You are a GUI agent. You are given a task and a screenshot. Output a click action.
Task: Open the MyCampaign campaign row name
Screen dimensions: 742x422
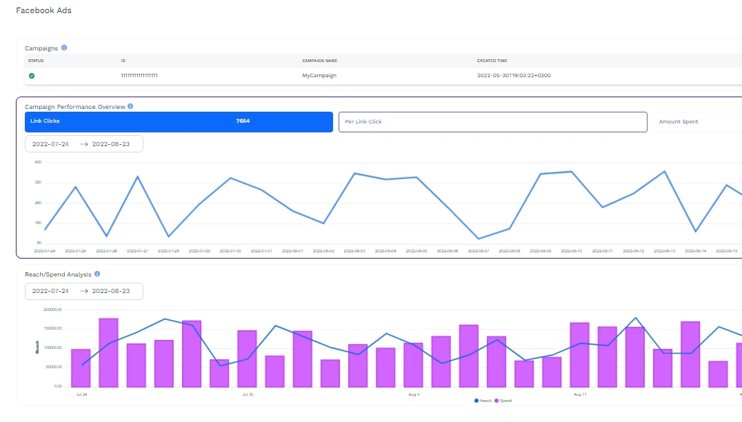pos(319,76)
